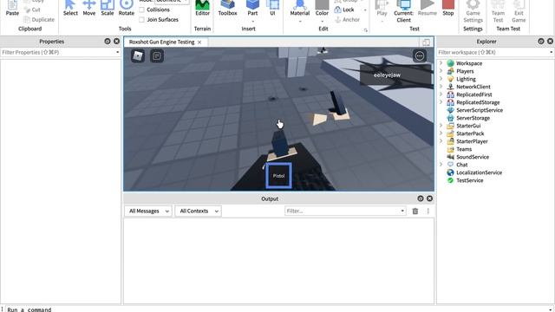Select the Pistol hotbar slot
The width and height of the screenshot is (555, 312).
pos(278,175)
